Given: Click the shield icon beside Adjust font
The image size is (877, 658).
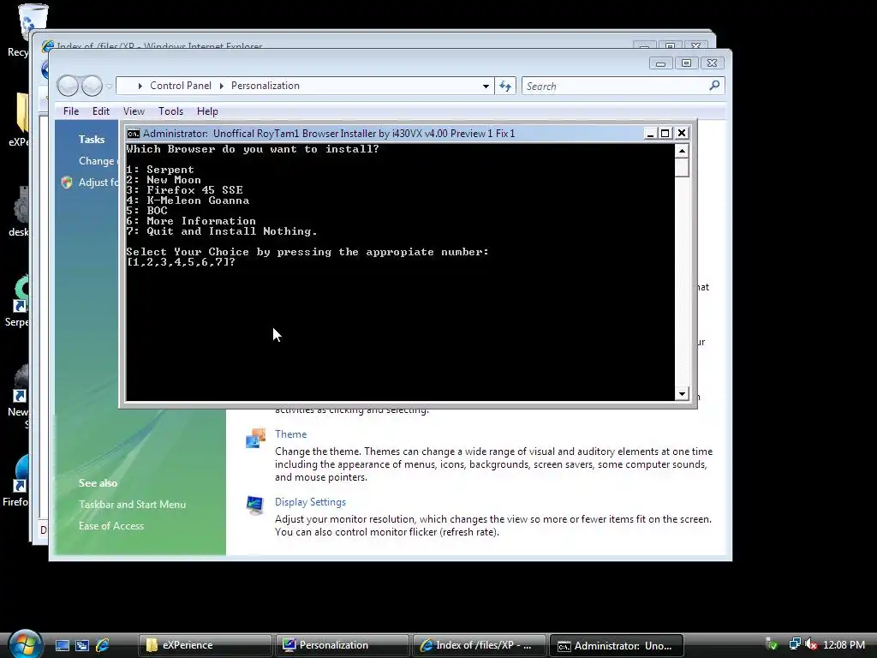Looking at the screenshot, I should click(67, 182).
